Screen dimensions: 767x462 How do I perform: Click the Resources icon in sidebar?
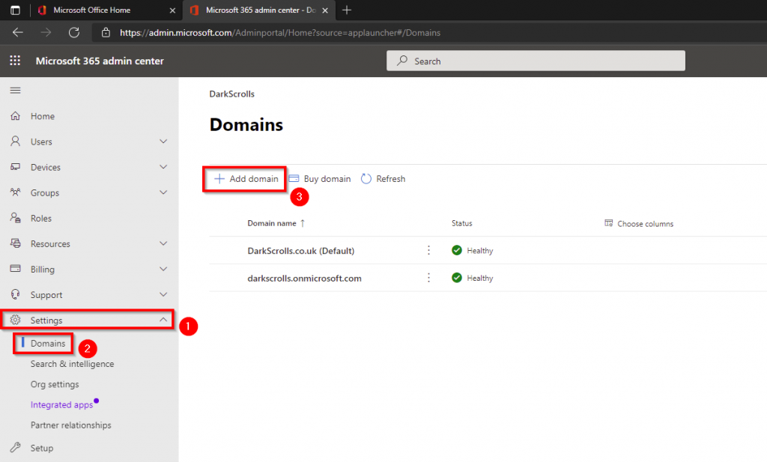[x=16, y=243]
